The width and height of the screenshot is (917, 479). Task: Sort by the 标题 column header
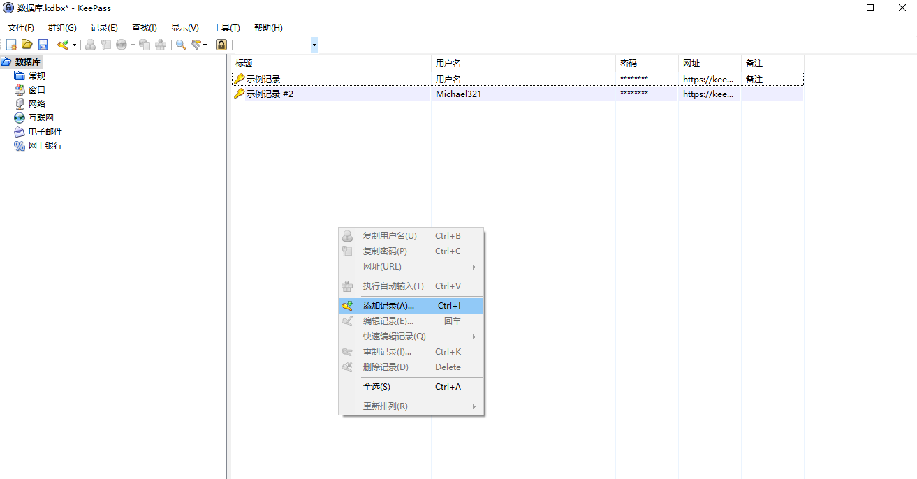[x=331, y=64]
